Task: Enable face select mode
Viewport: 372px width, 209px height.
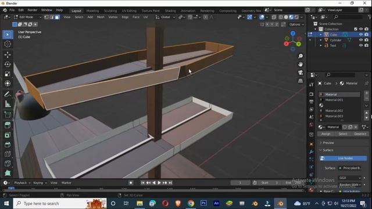Action: point(57,17)
